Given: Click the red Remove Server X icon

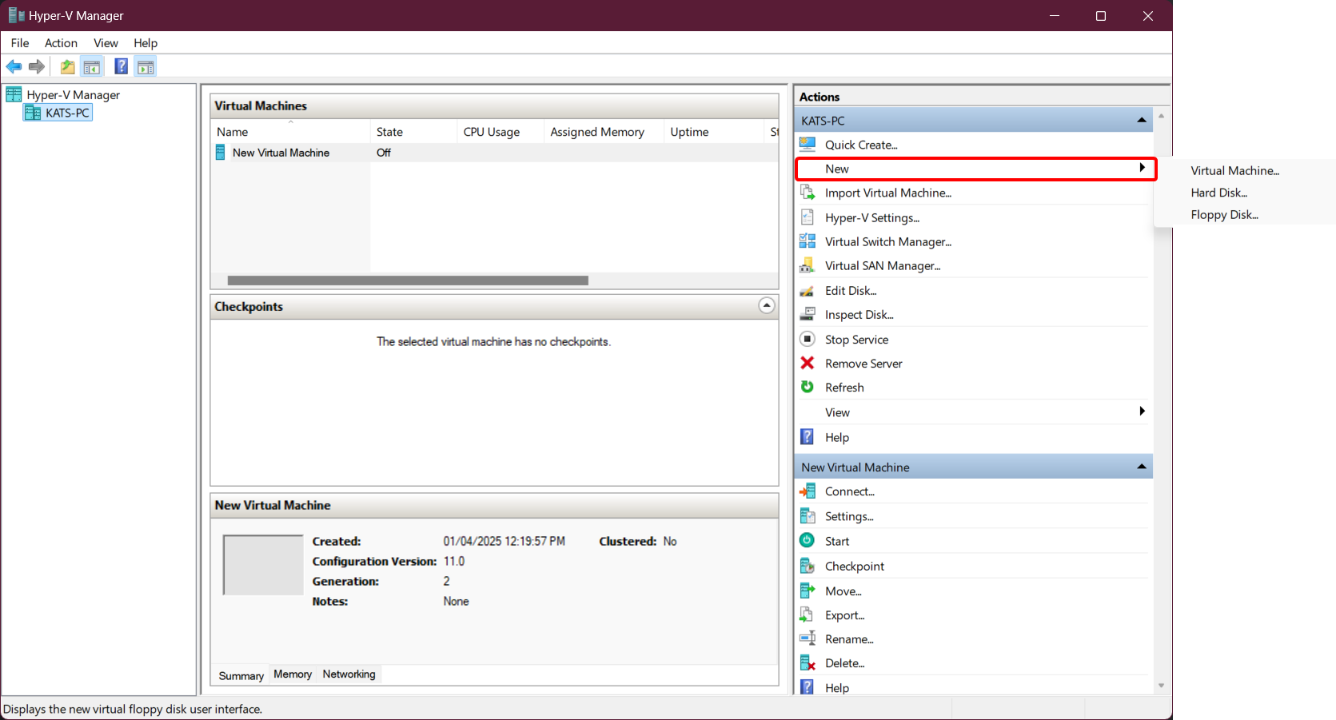Looking at the screenshot, I should click(x=808, y=363).
